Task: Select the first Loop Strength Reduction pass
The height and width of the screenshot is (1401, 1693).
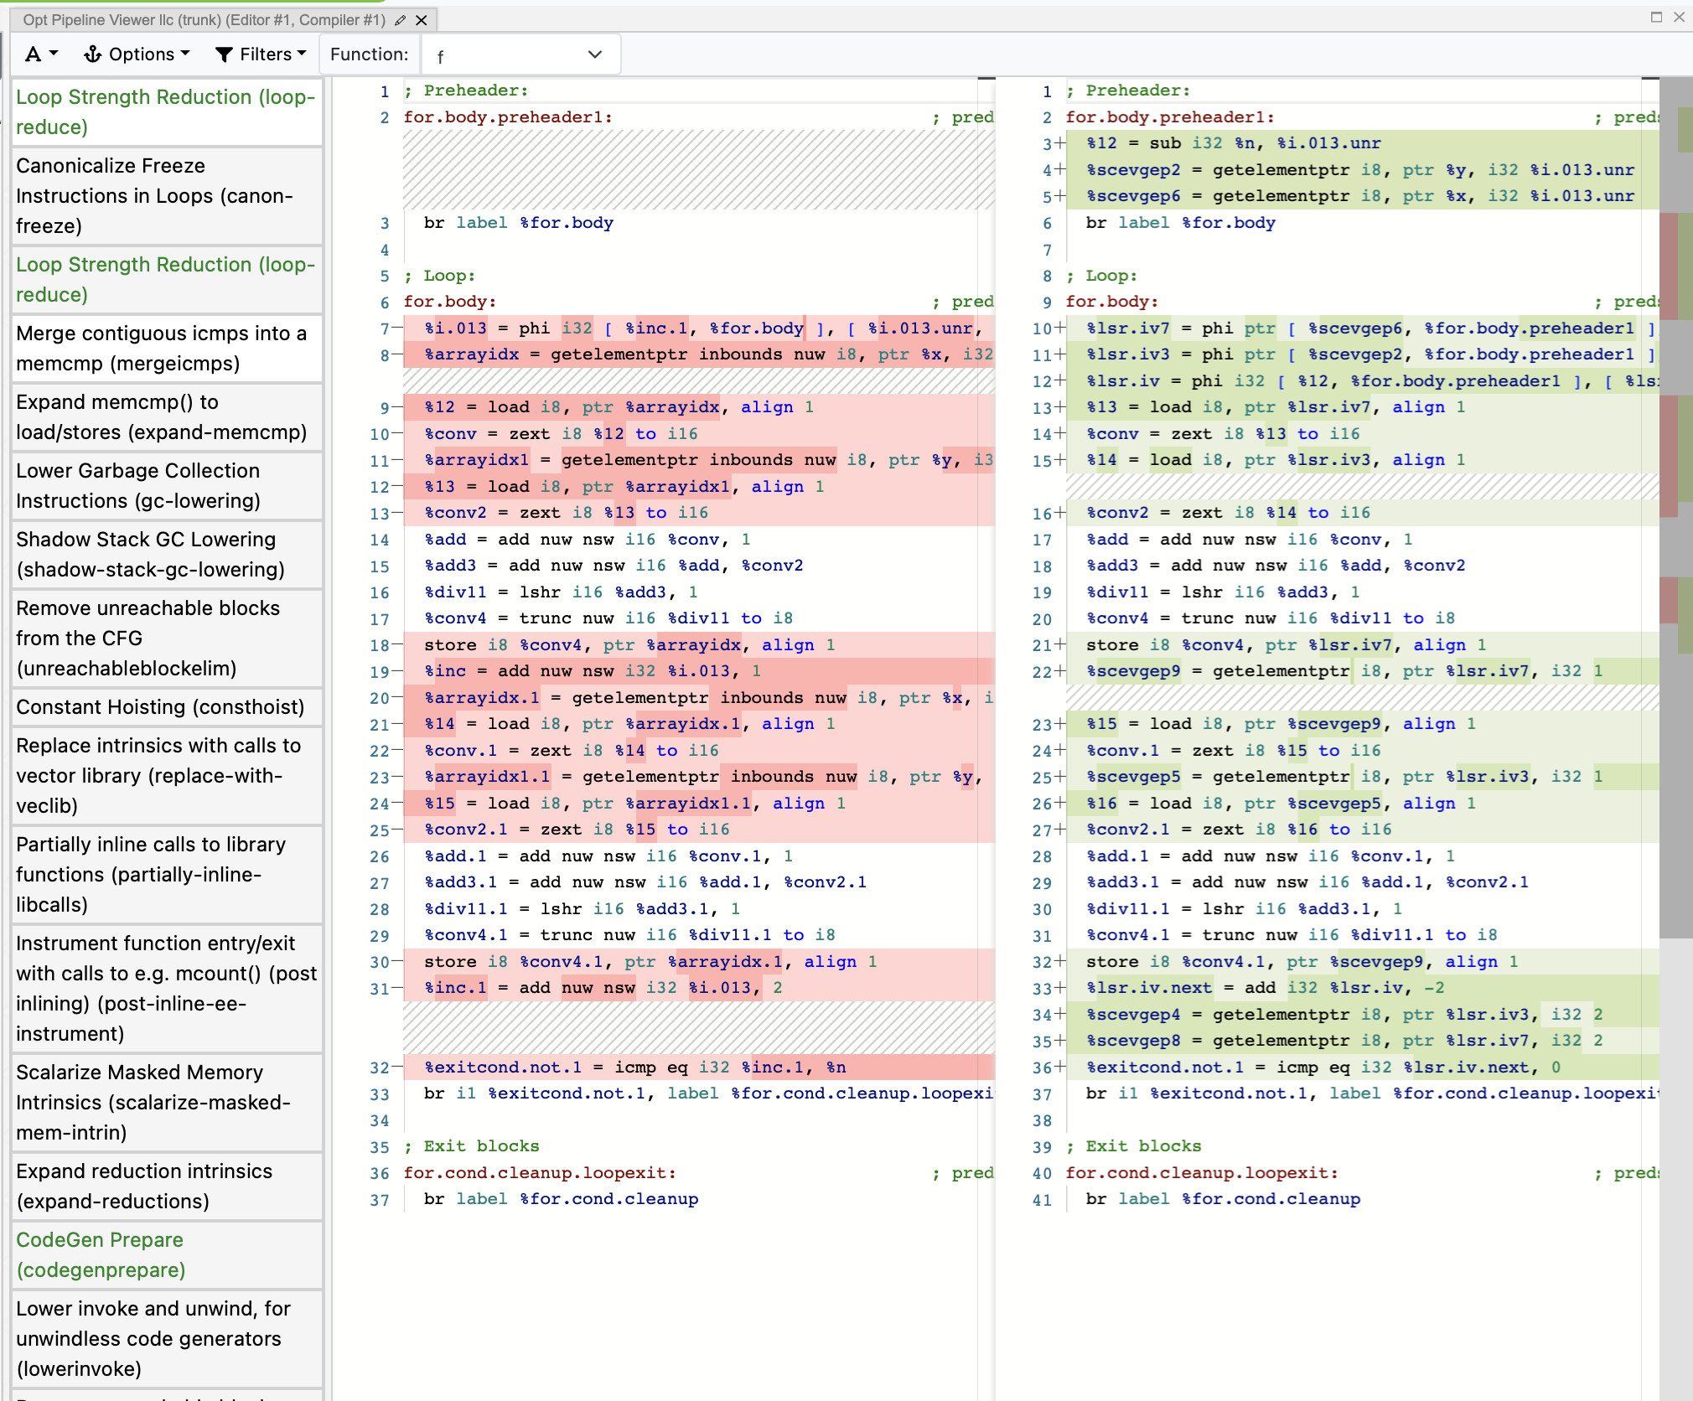Action: pyautogui.click(x=167, y=112)
